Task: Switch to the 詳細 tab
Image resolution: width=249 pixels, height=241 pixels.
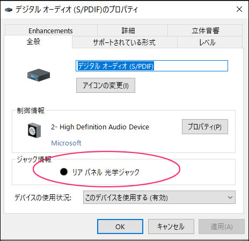Action: (x=128, y=31)
